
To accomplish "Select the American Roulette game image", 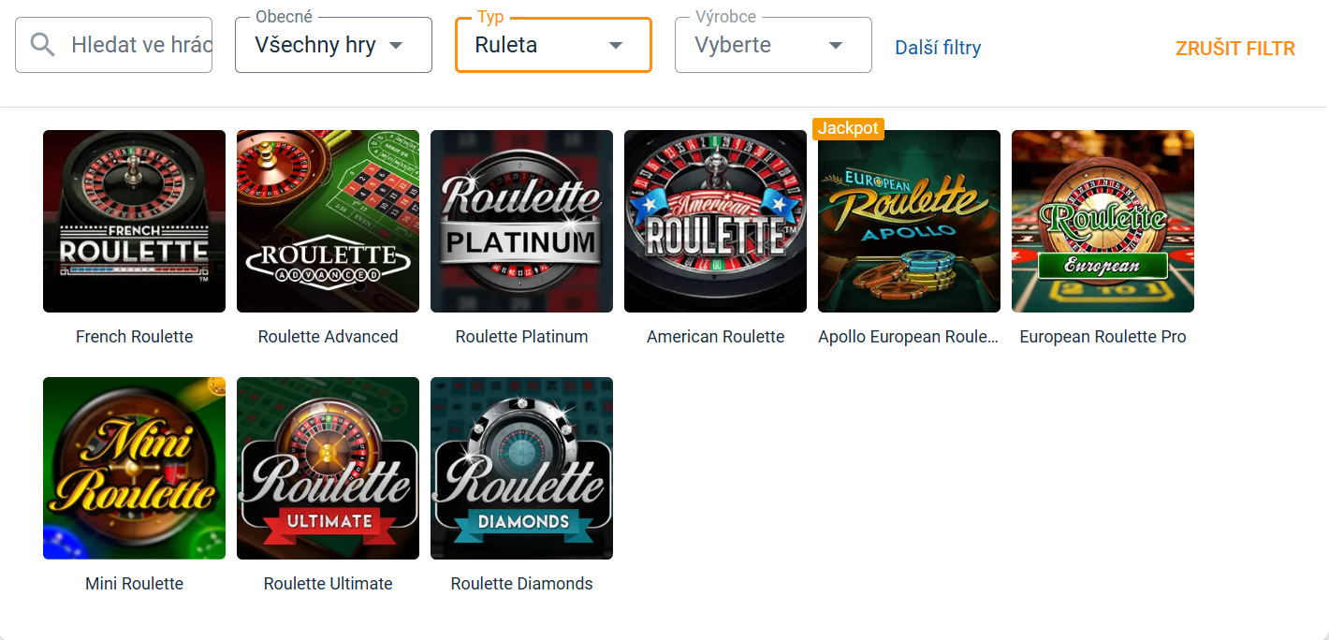I will coord(715,221).
